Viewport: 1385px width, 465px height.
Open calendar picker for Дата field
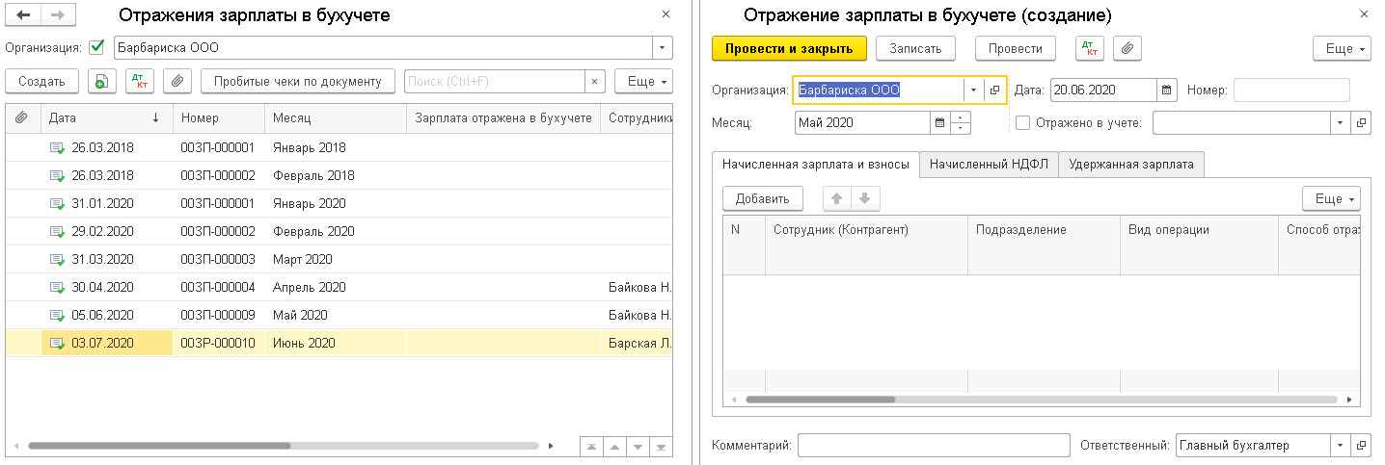1167,90
